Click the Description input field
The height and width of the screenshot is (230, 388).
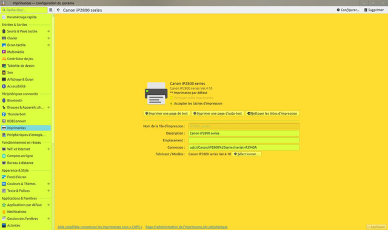tap(244, 133)
